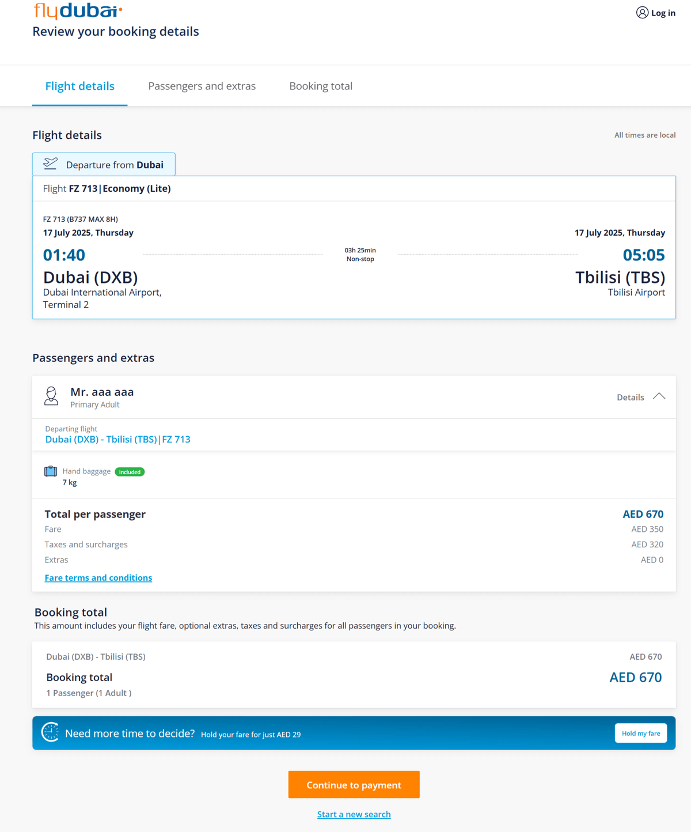Click the Hold my fare button
This screenshot has height=832, width=691.
coord(641,733)
